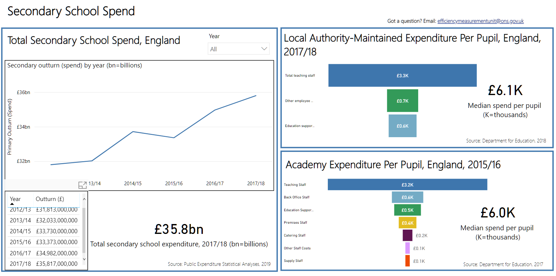Click the £0.6K Education support bar in LA chart
This screenshot has width=556, height=276.
(x=402, y=126)
